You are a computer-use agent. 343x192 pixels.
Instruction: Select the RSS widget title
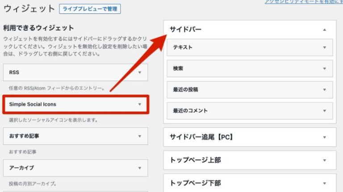pos(14,73)
